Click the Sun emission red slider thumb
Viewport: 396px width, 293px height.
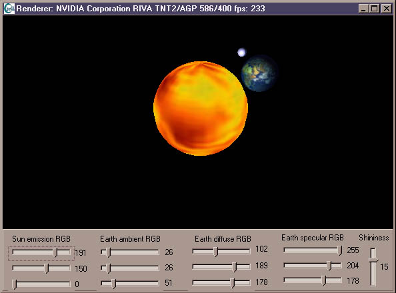pyautogui.click(x=56, y=252)
